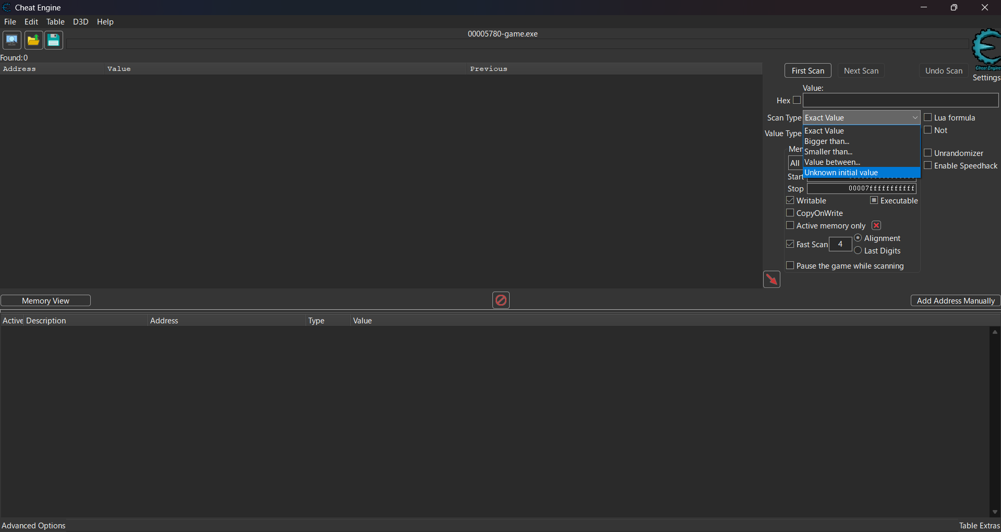1001x532 pixels.
Task: Click the scrollbar down arrow in address table
Action: (x=995, y=512)
